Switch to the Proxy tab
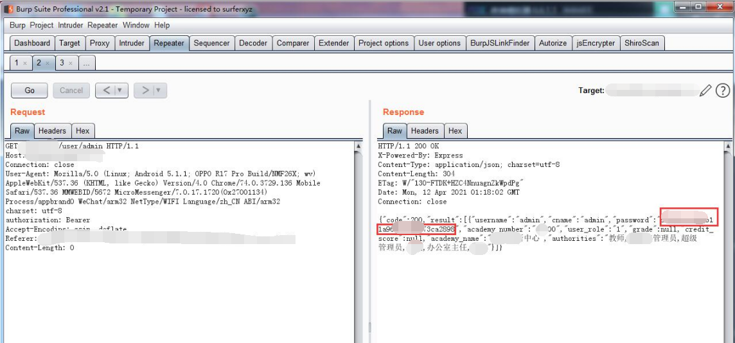 click(100, 43)
